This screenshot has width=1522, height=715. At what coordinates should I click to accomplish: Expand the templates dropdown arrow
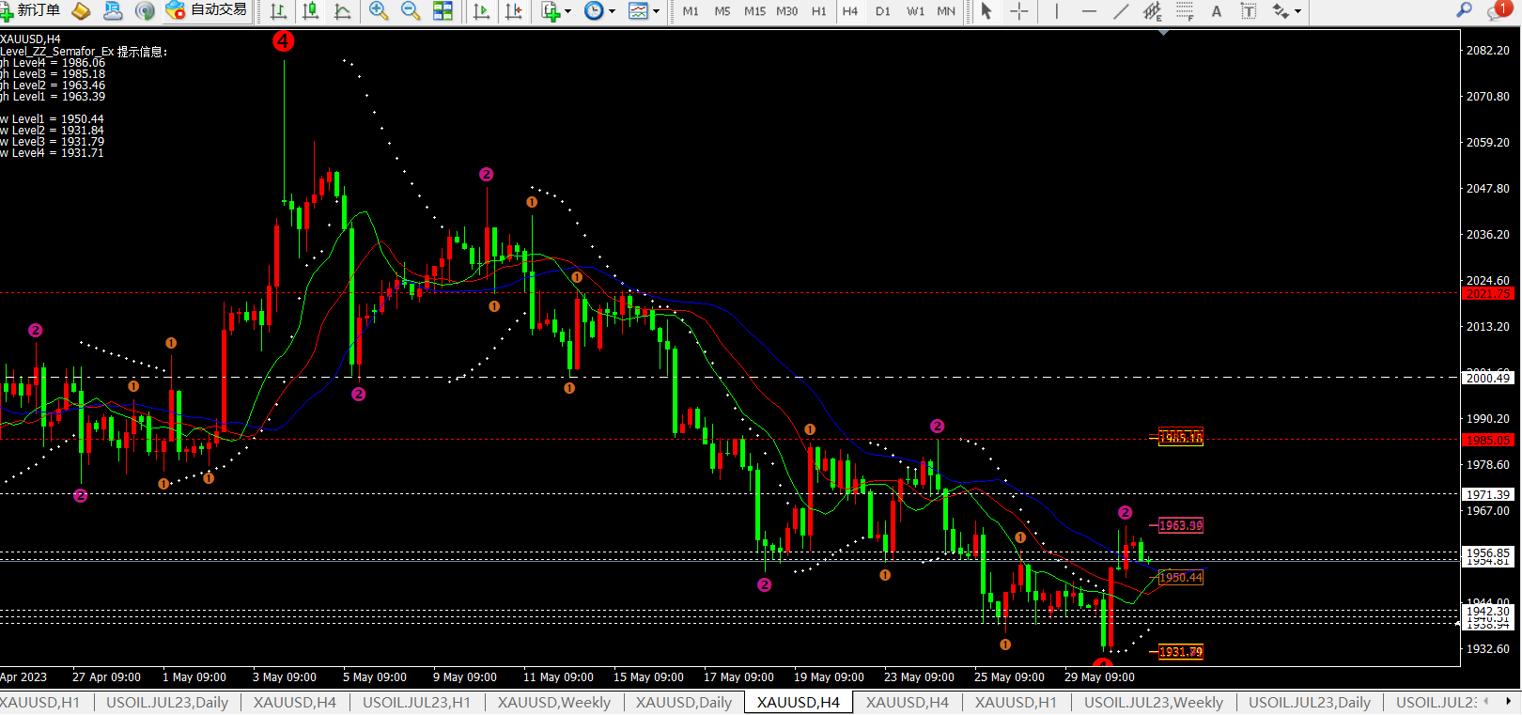[656, 11]
